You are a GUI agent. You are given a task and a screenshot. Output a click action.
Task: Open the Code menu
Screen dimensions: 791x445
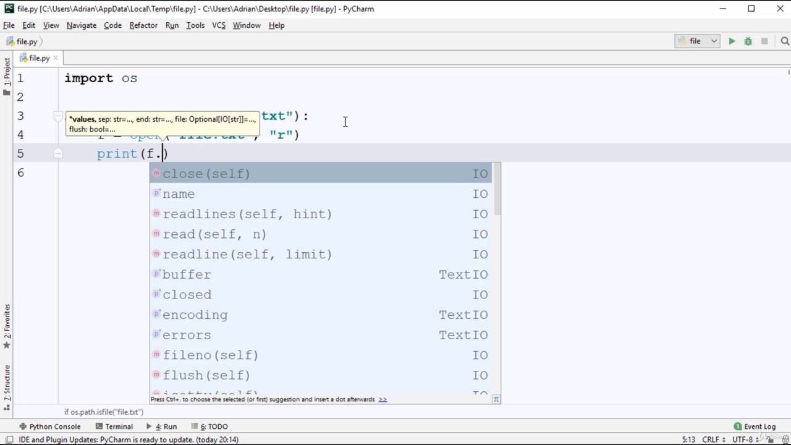112,25
